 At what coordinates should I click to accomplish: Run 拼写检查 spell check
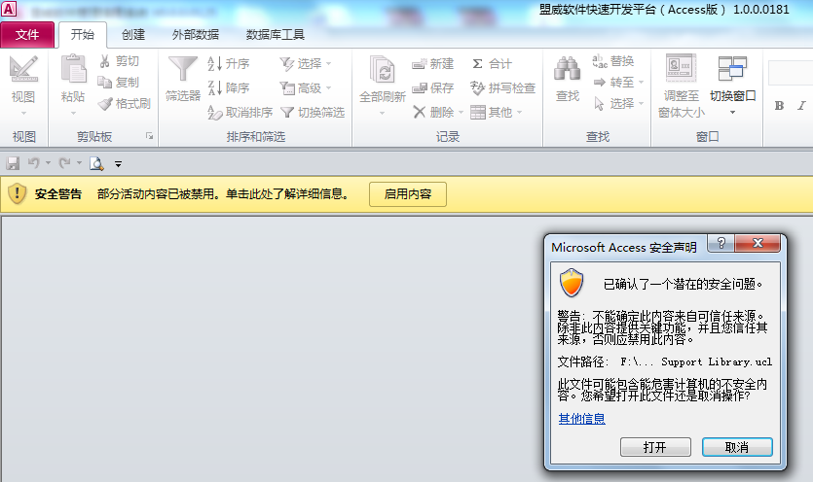pos(502,88)
